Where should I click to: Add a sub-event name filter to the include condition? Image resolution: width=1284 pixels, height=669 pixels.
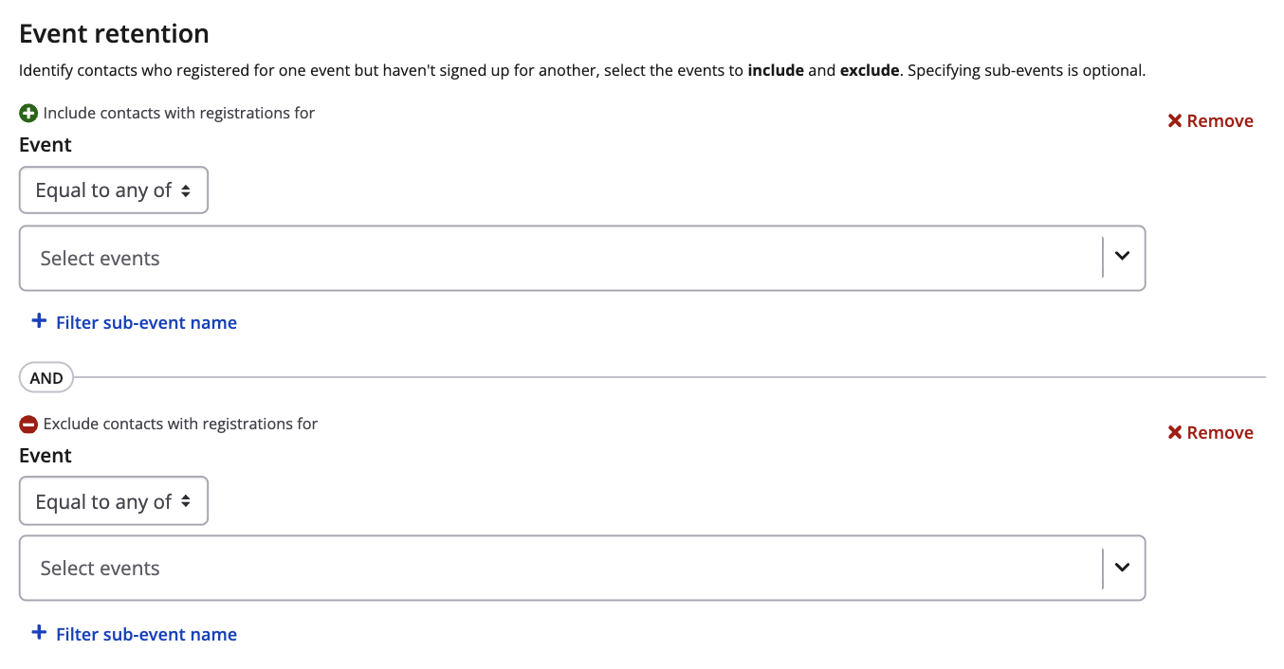[x=146, y=323]
